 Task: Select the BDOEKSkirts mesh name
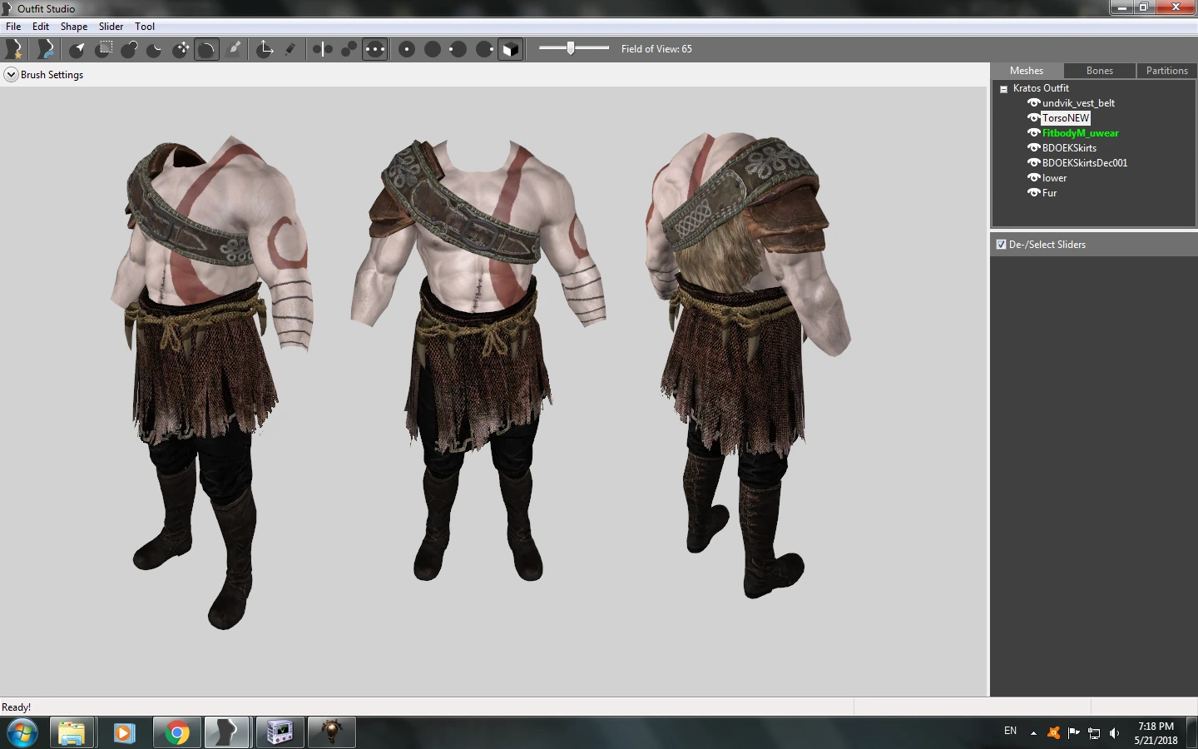1069,148
